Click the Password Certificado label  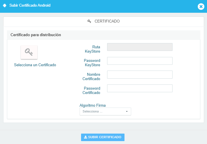[x=91, y=91]
